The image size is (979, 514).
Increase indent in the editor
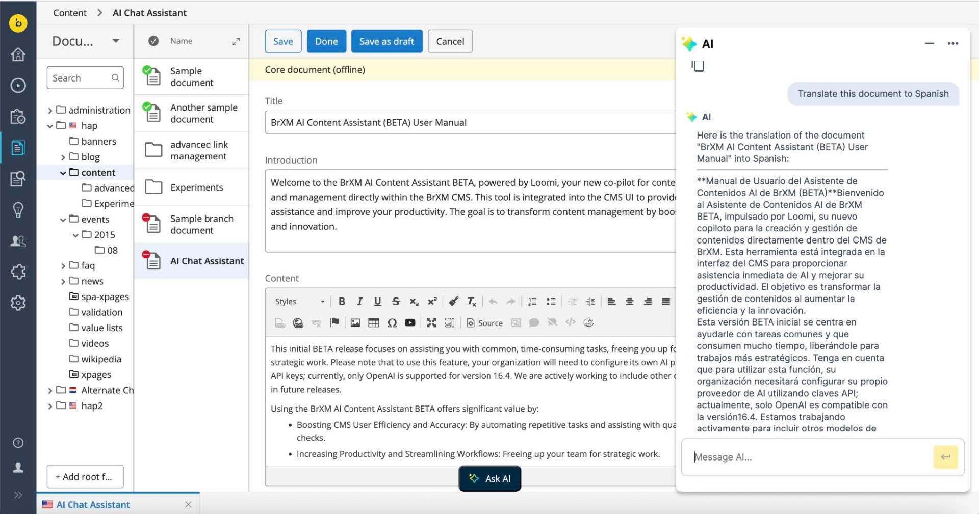(x=590, y=302)
